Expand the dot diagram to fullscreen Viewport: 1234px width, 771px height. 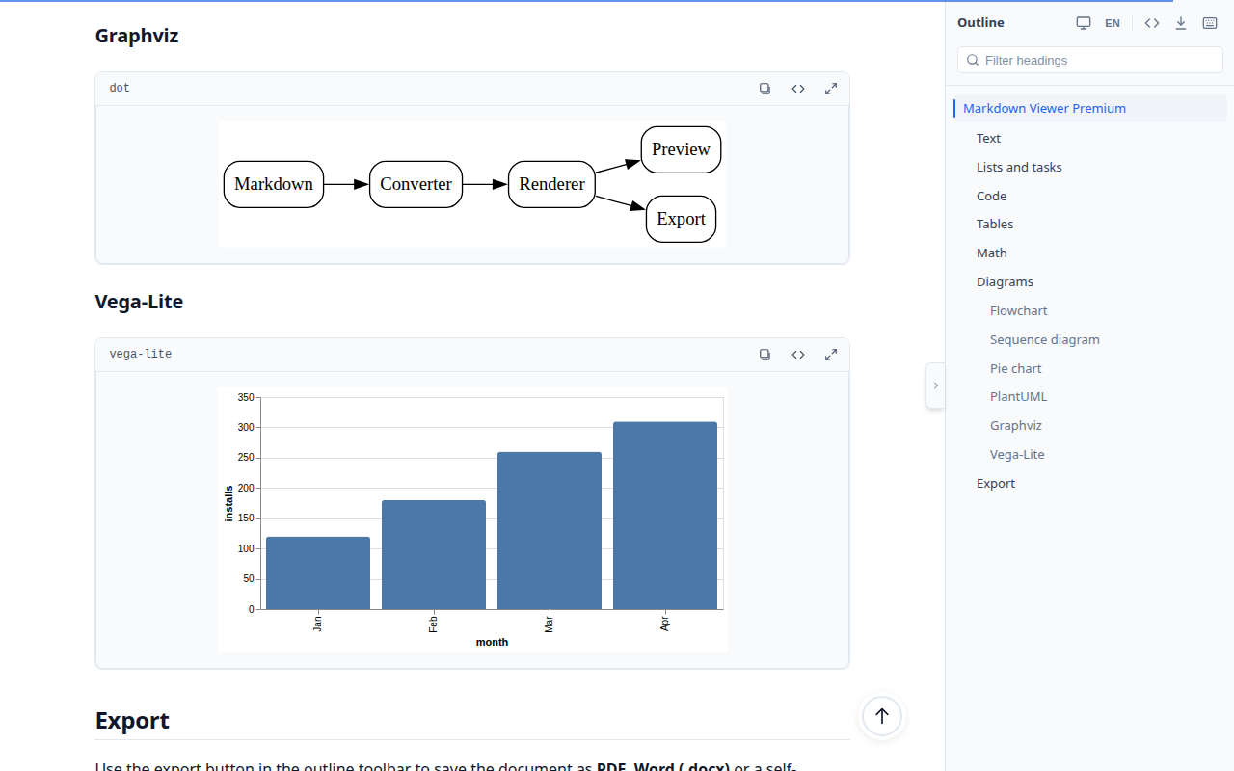click(831, 89)
